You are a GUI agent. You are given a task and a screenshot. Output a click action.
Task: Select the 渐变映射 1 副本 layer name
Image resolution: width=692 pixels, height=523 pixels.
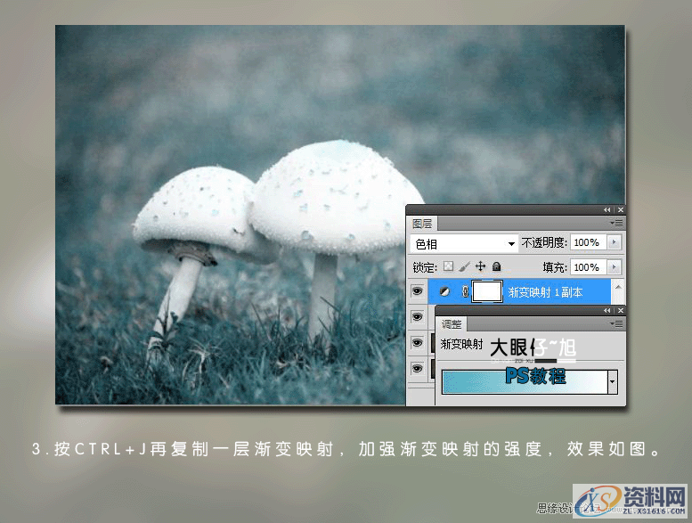(x=545, y=292)
